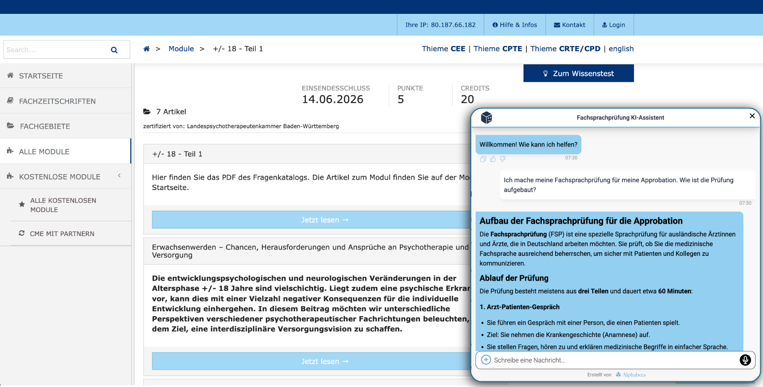Copy the welcome message in chat
763x387 pixels.
coord(483,159)
